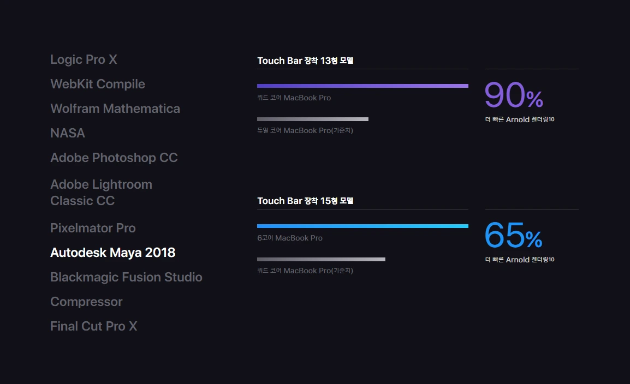The width and height of the screenshot is (630, 384).
Task: Open Final Cut Pro X results
Action: click(93, 326)
